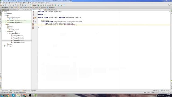Open the Android Monitor tool window button
172x97 pixels.
tap(15, 91)
